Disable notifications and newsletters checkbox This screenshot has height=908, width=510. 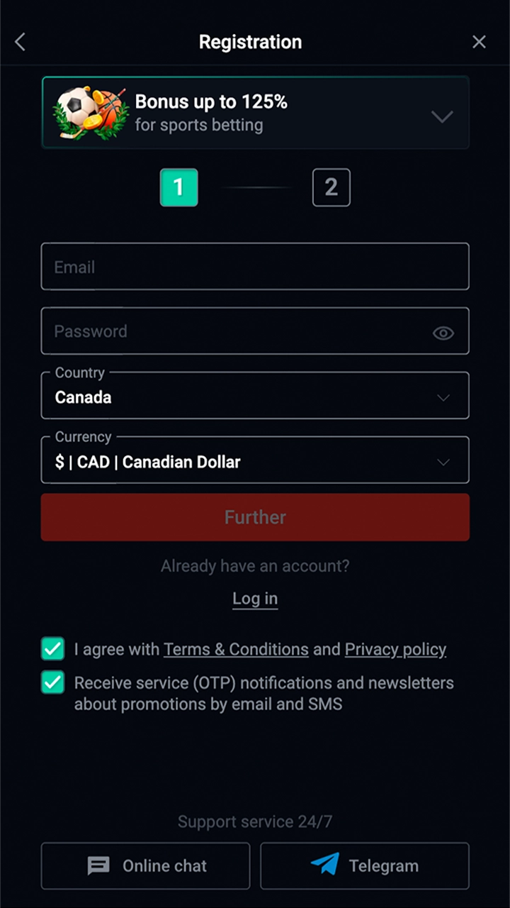[53, 682]
